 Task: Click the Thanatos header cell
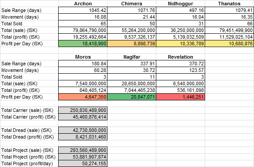(229, 4)
